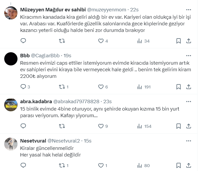Open Nesetvural's profile avatar
198x171 pixels.
click(11, 144)
